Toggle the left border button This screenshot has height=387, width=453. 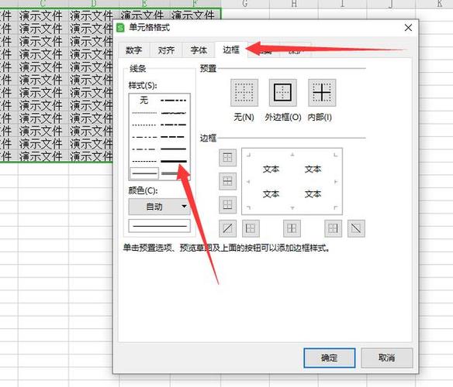click(x=251, y=228)
